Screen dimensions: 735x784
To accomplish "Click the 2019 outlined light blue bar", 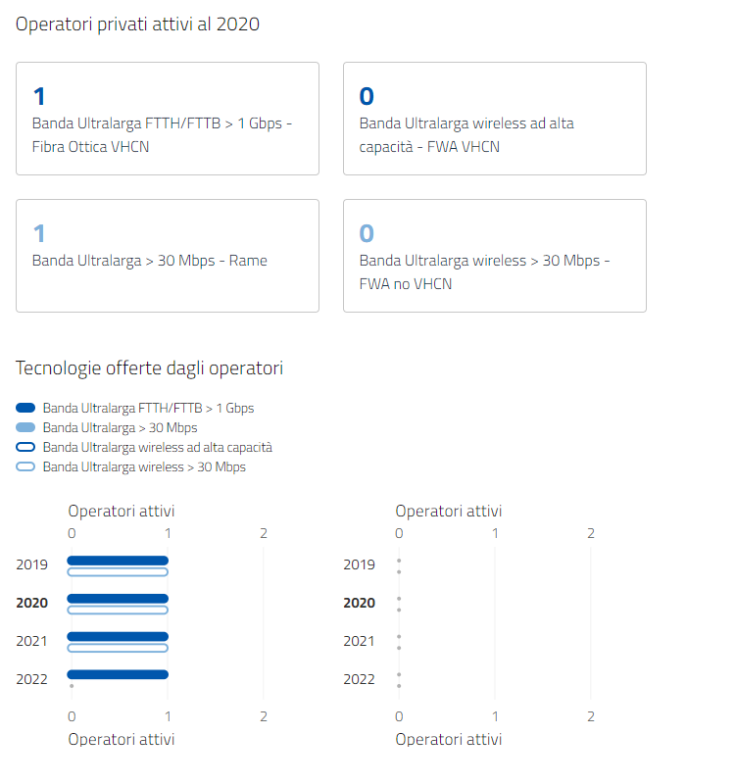I will coord(118,571).
